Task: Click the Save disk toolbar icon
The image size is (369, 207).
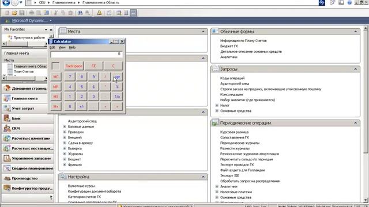Action: [22, 13]
